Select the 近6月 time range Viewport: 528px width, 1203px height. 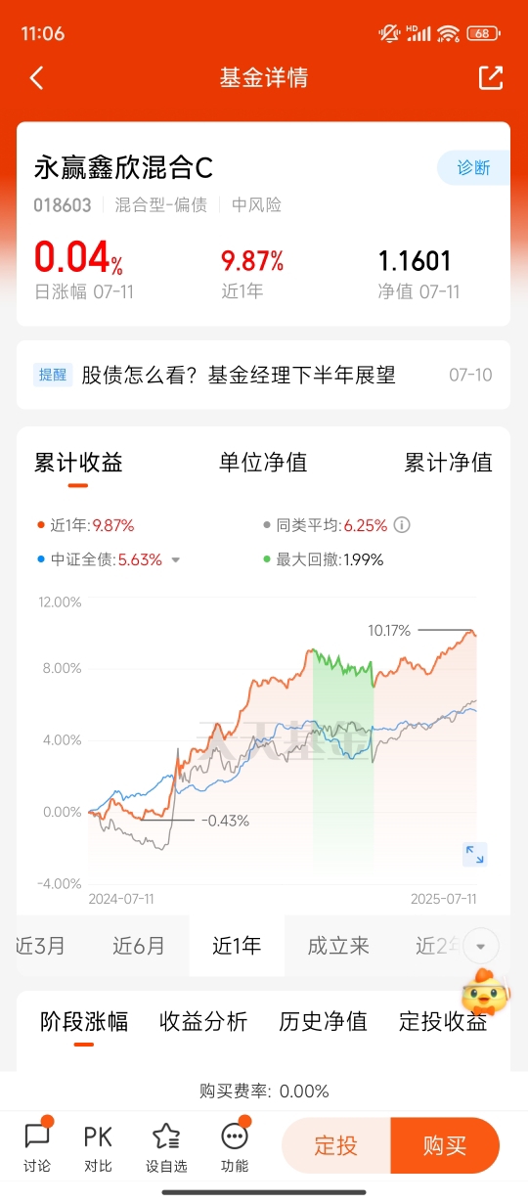[x=139, y=946]
